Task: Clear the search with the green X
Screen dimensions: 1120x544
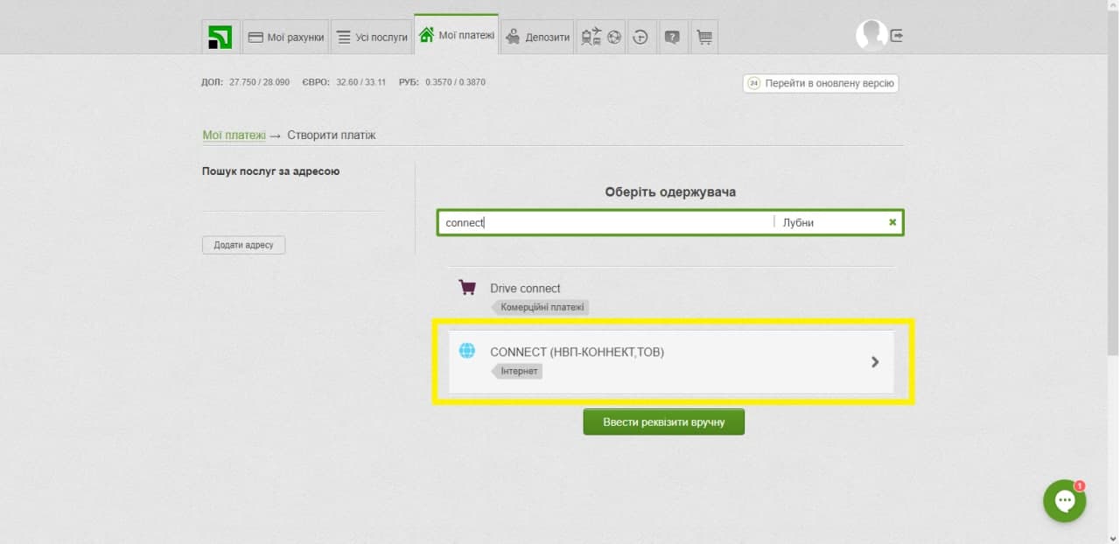Action: pyautogui.click(x=892, y=222)
